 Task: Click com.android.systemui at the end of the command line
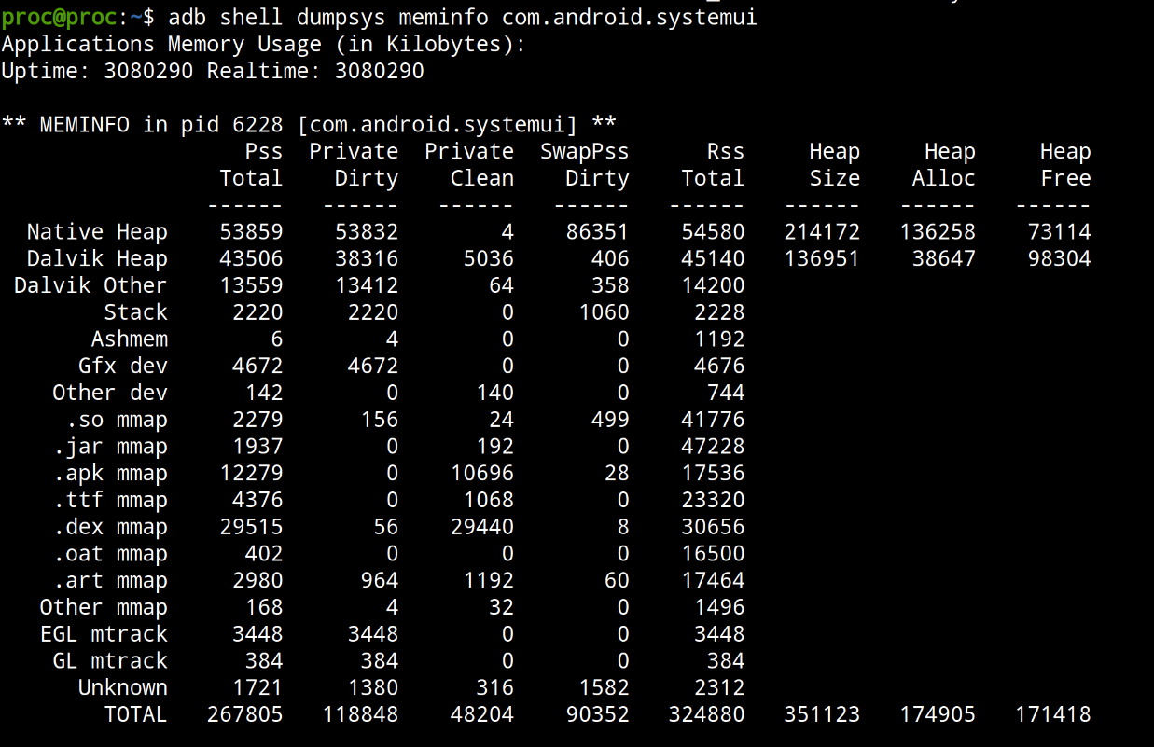630,17
